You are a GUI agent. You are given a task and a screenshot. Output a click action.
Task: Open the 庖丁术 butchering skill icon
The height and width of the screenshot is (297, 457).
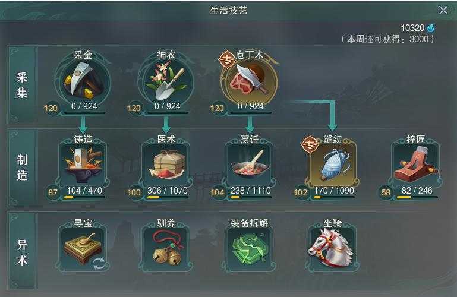pyautogui.click(x=249, y=83)
